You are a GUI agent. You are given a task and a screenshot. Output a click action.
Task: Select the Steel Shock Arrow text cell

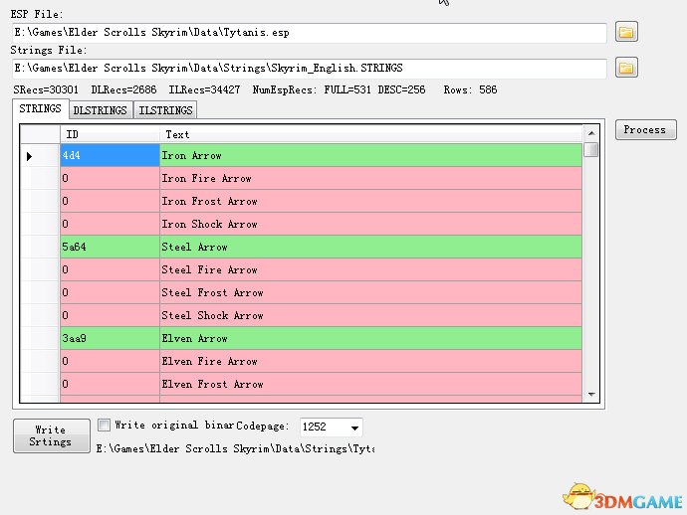(x=371, y=315)
